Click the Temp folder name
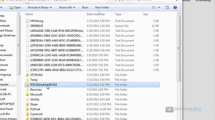Image resolution: width=215 pixels, height=120 pixels. [34, 80]
